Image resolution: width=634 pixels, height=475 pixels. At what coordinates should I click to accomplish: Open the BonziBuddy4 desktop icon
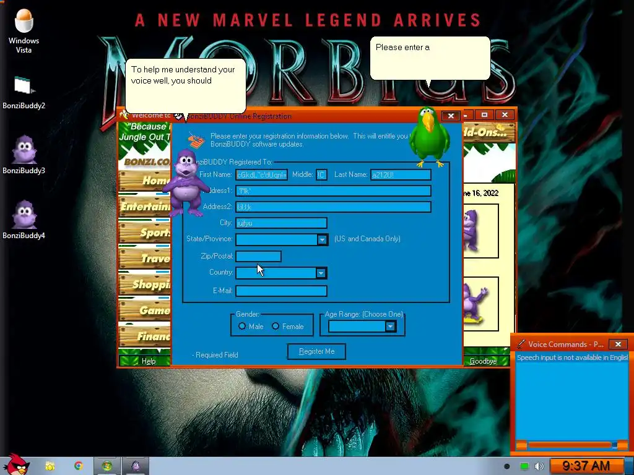point(24,220)
